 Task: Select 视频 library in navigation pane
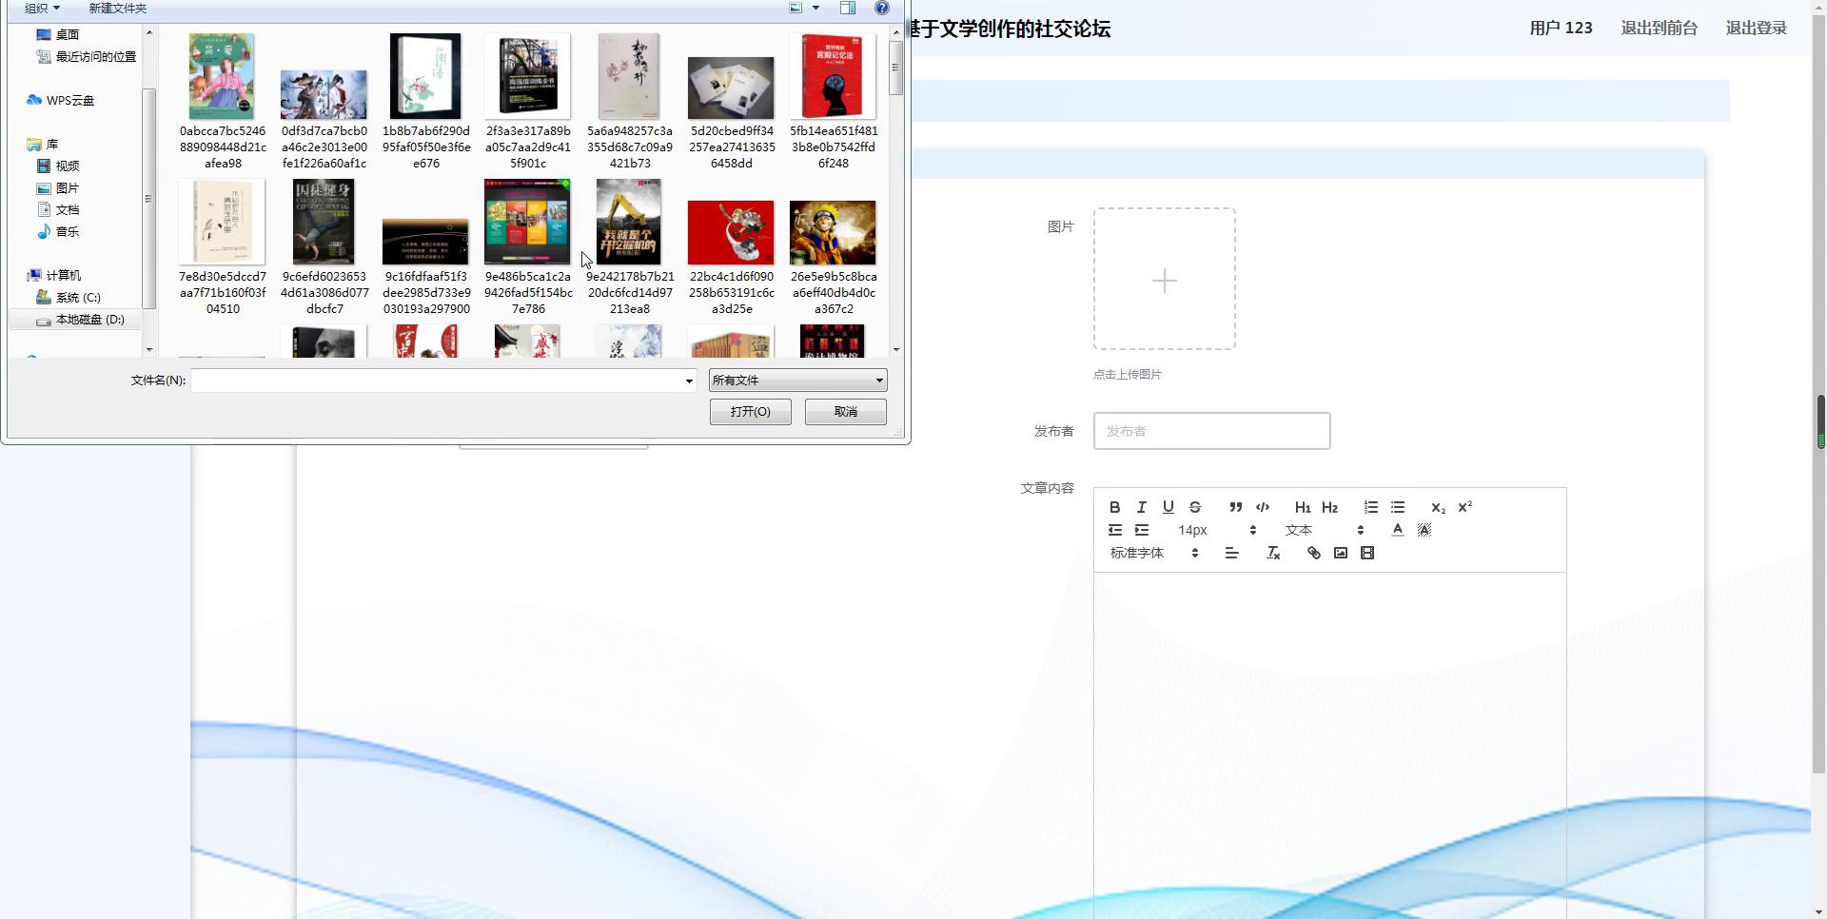point(58,166)
